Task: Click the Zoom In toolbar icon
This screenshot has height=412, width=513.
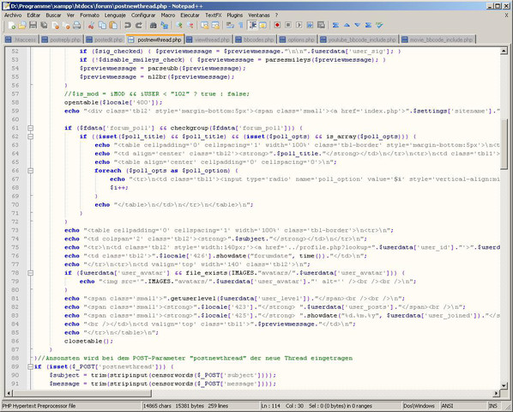Action: coord(179,25)
